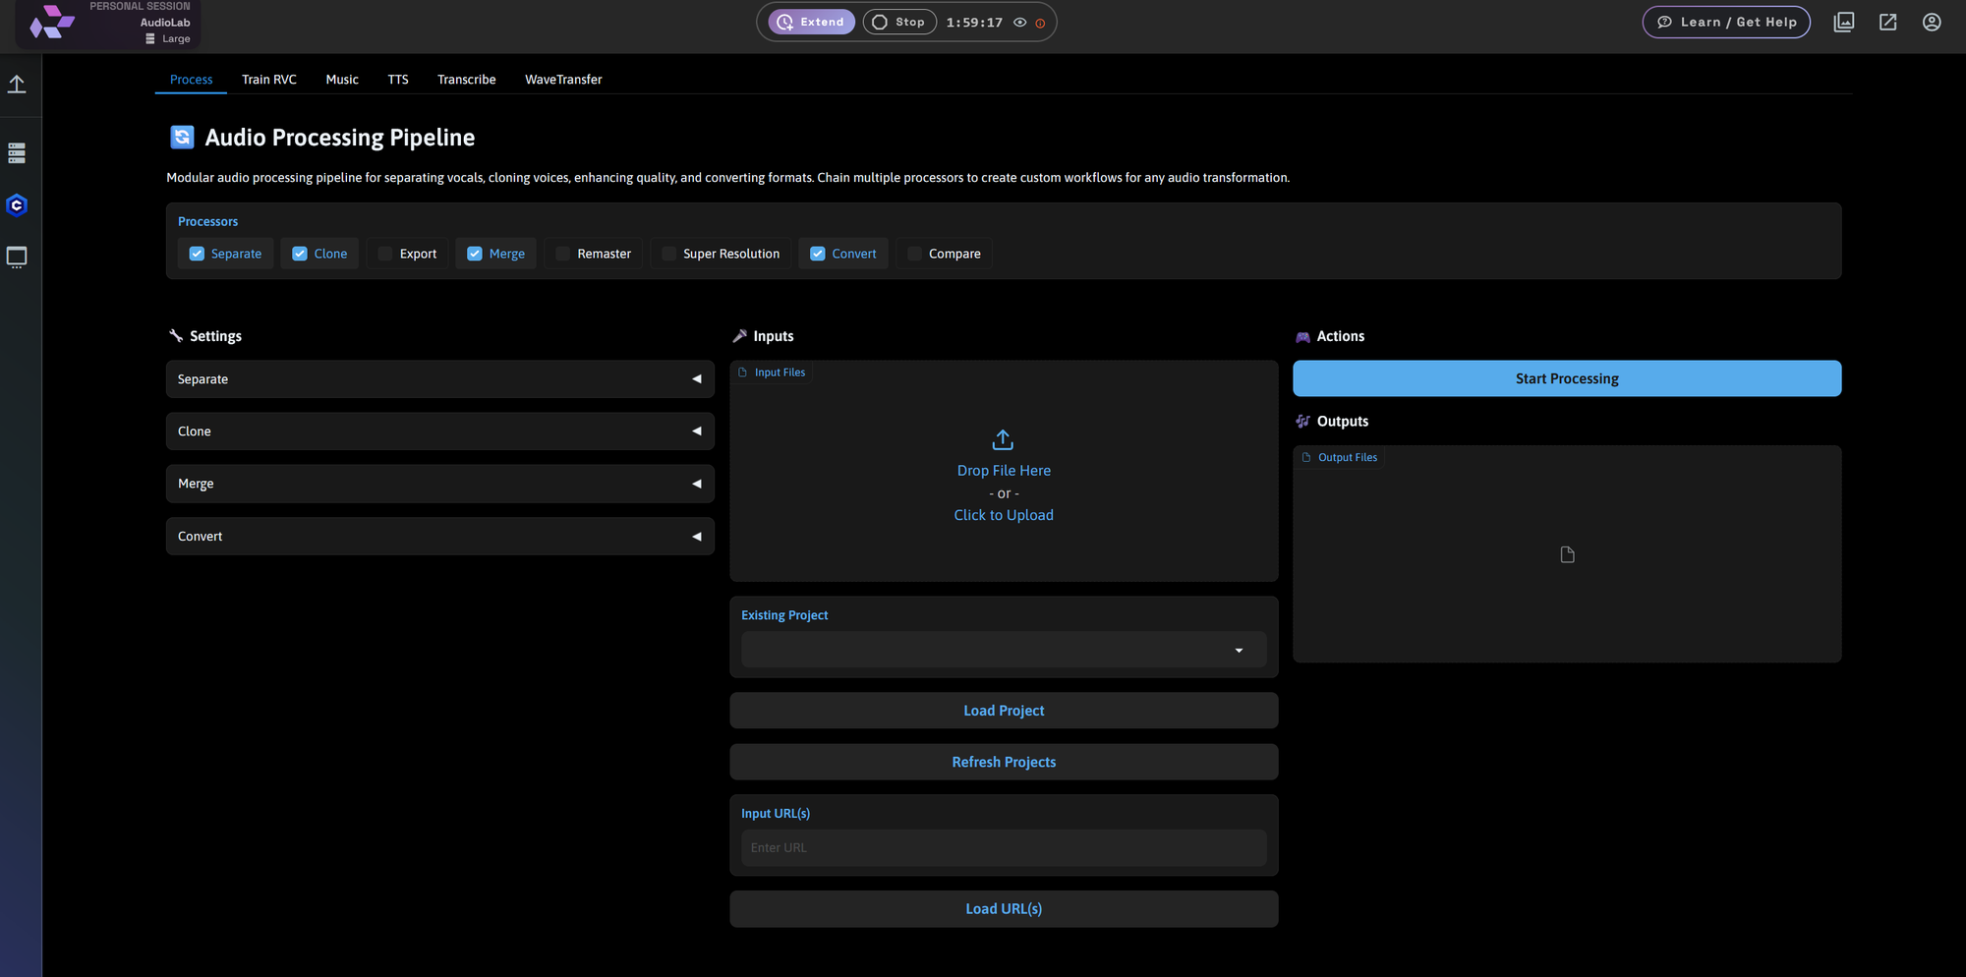Click the Start Processing button
This screenshot has width=1966, height=977.
1566,377
